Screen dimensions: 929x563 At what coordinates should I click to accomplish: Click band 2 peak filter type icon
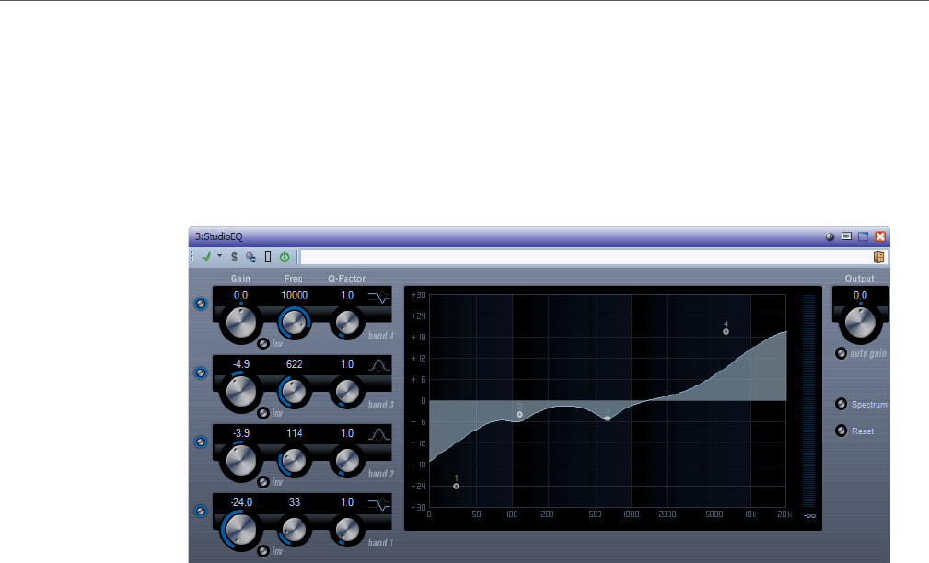point(379,434)
